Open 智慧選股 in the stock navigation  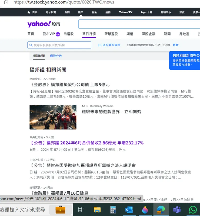click(x=111, y=34)
